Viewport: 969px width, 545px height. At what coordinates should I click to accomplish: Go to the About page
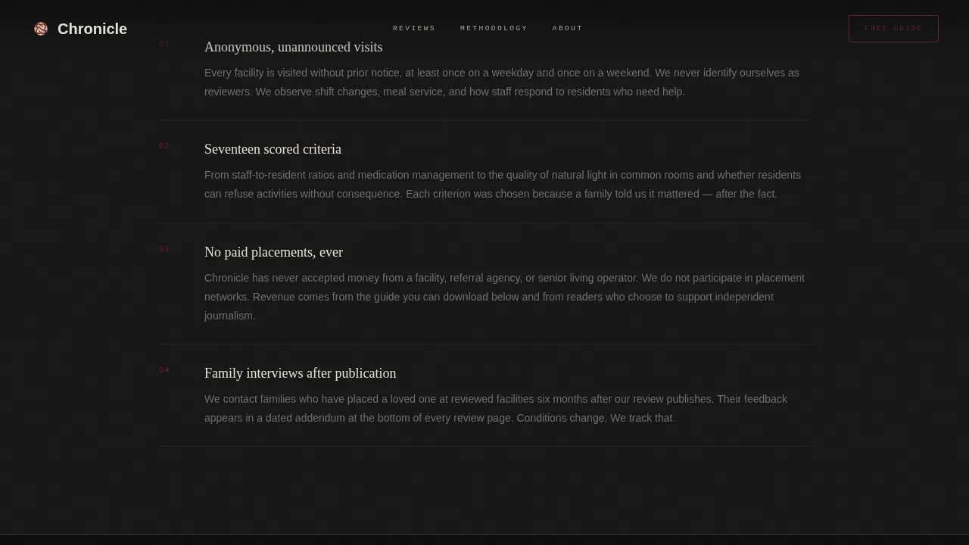pyautogui.click(x=568, y=28)
